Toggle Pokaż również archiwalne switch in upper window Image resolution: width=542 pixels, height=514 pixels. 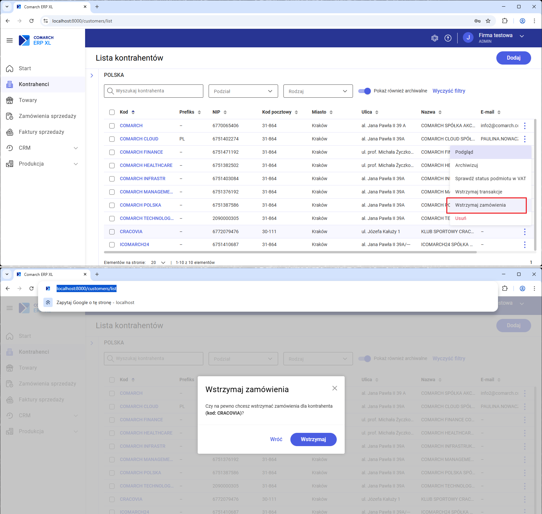pos(365,91)
